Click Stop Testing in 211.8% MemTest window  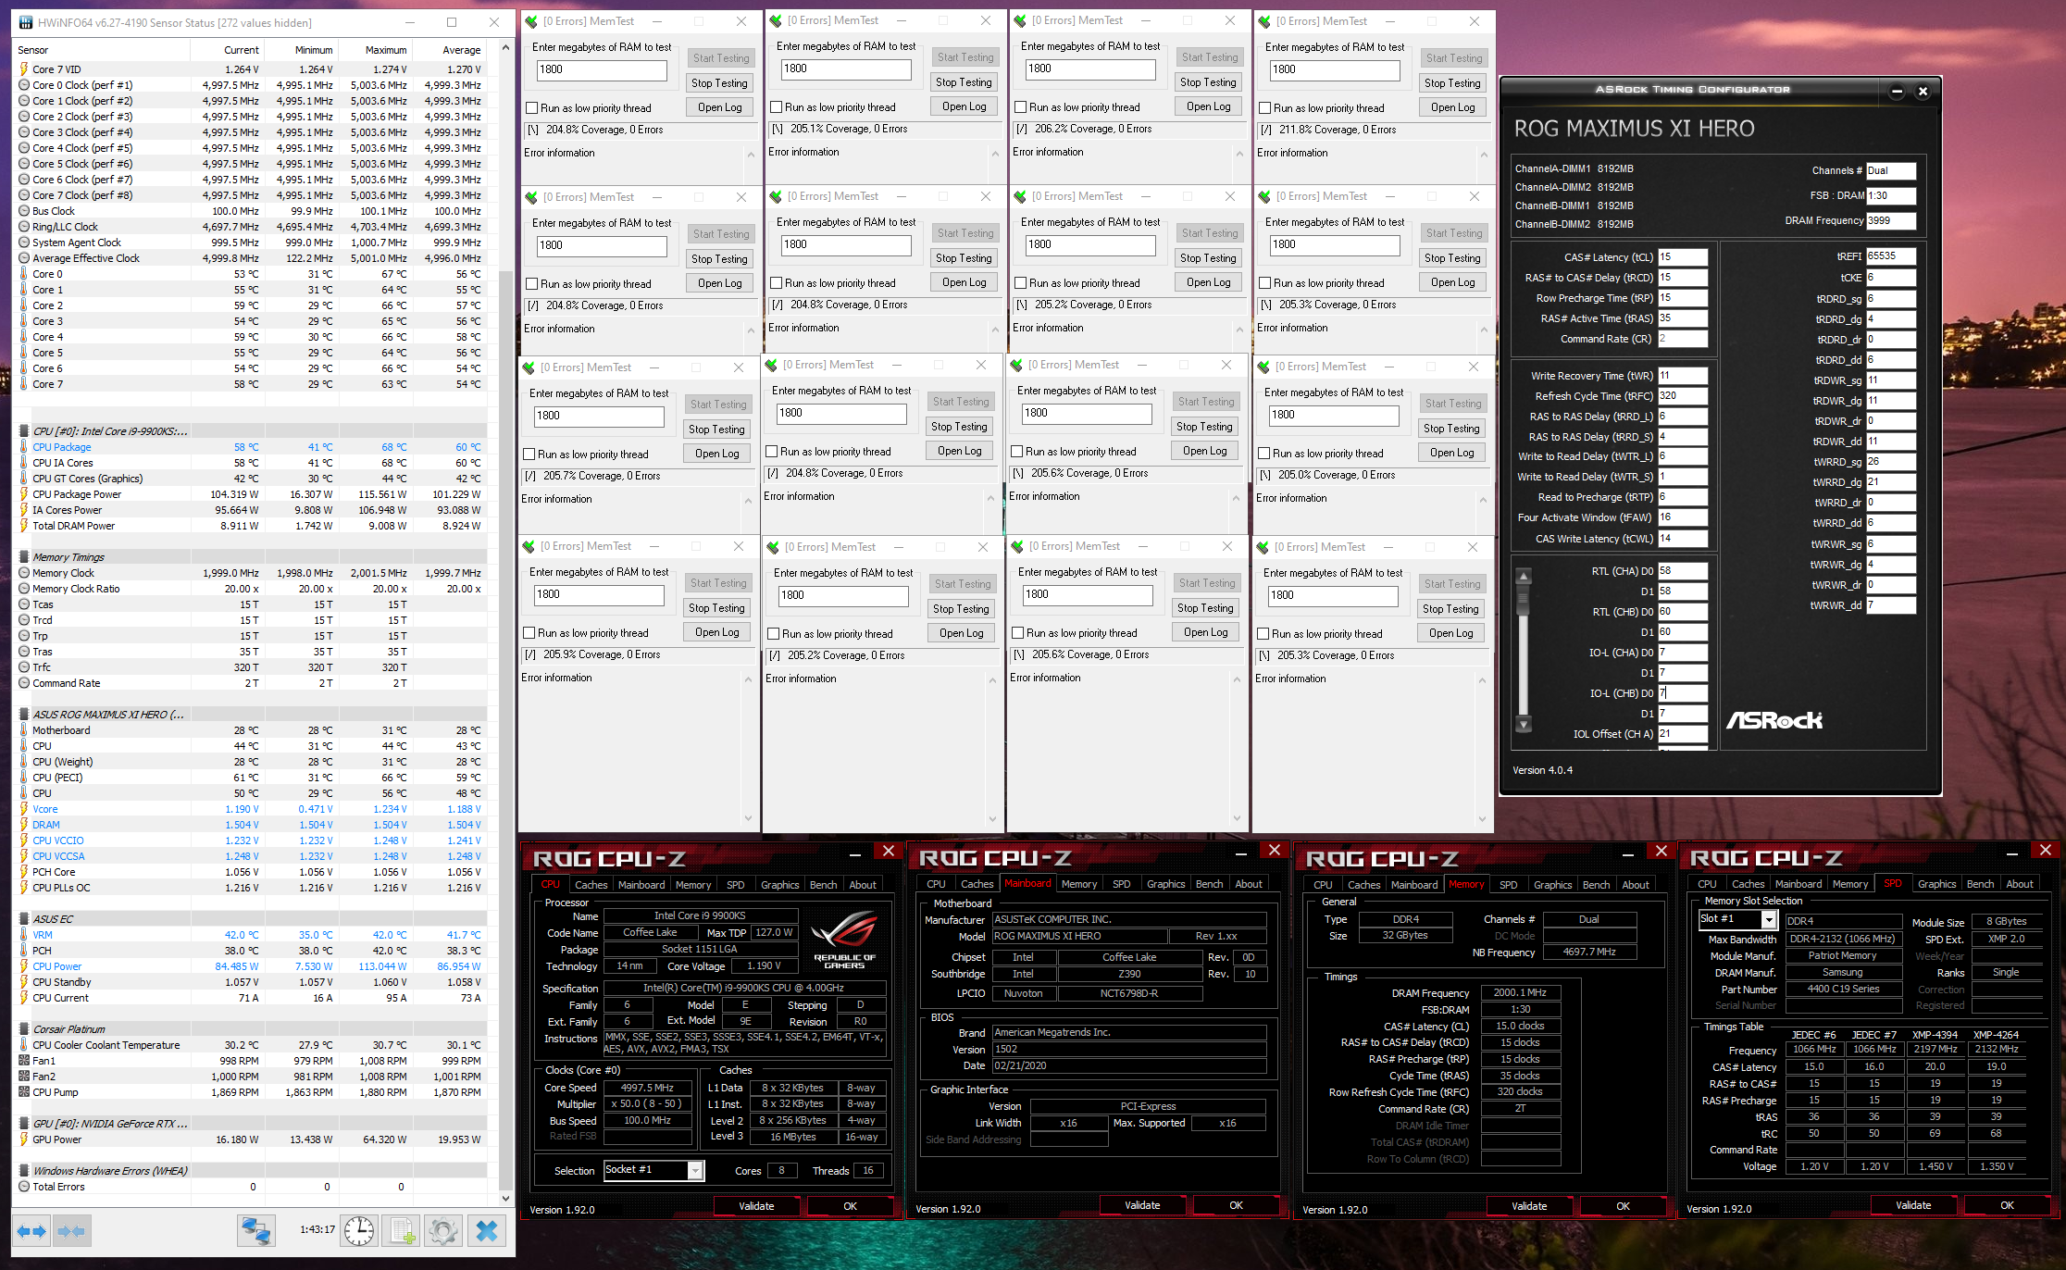coord(1452,83)
